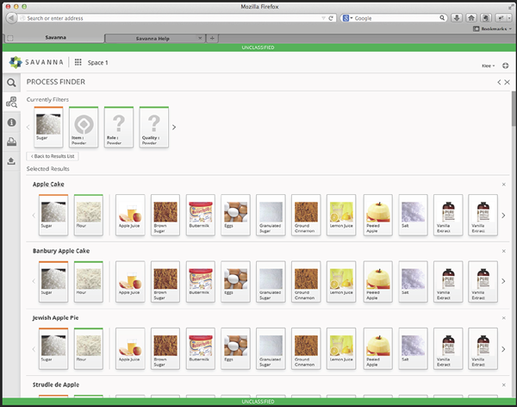Open the apps grid icon next to Space 1
Image resolution: width=517 pixels, height=407 pixels.
pyautogui.click(x=78, y=62)
